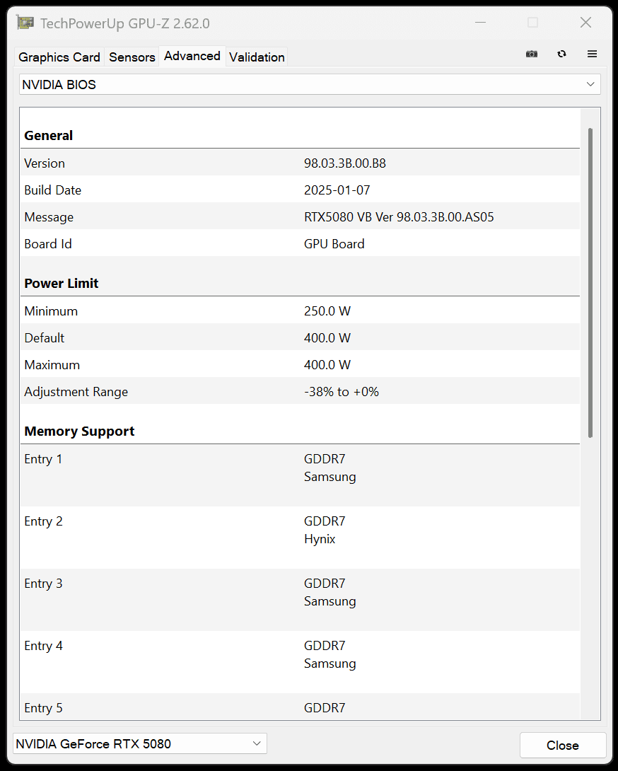
Task: Click the Default power limit row
Action: click(300, 338)
